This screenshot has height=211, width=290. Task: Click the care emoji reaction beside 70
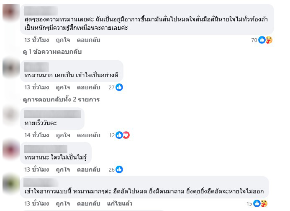tap(269, 40)
